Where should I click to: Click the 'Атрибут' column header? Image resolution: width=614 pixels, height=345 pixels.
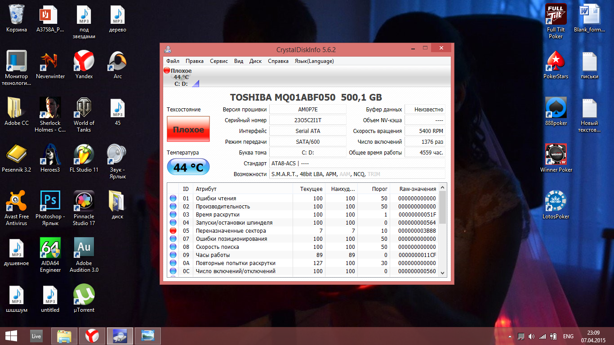click(x=206, y=189)
